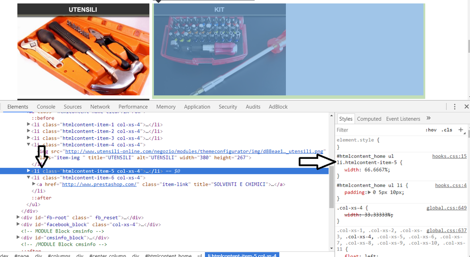Click the Elements tree scroll-down arrow
Screen dimensions: 470x257
tap(331, 248)
